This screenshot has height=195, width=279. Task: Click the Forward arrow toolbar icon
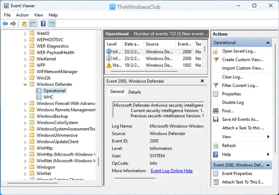click(x=13, y=23)
